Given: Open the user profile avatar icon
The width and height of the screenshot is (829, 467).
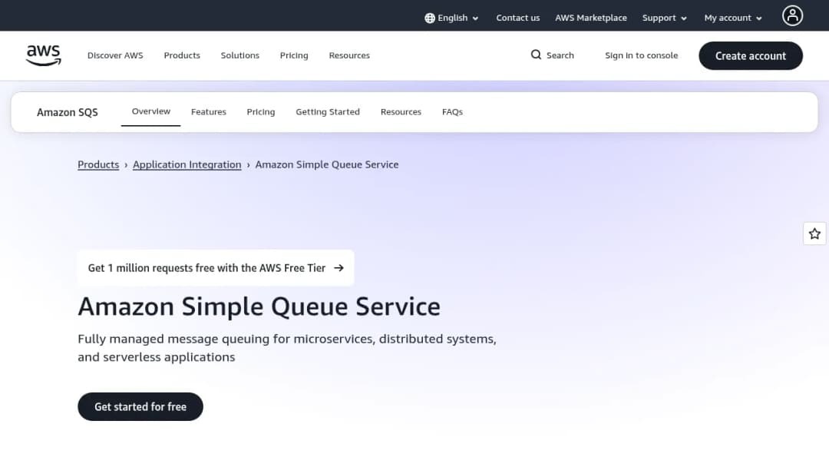Looking at the screenshot, I should (x=792, y=16).
